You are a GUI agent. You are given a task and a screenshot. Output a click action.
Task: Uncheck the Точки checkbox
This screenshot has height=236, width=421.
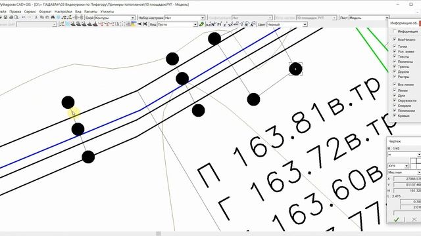[395, 47]
